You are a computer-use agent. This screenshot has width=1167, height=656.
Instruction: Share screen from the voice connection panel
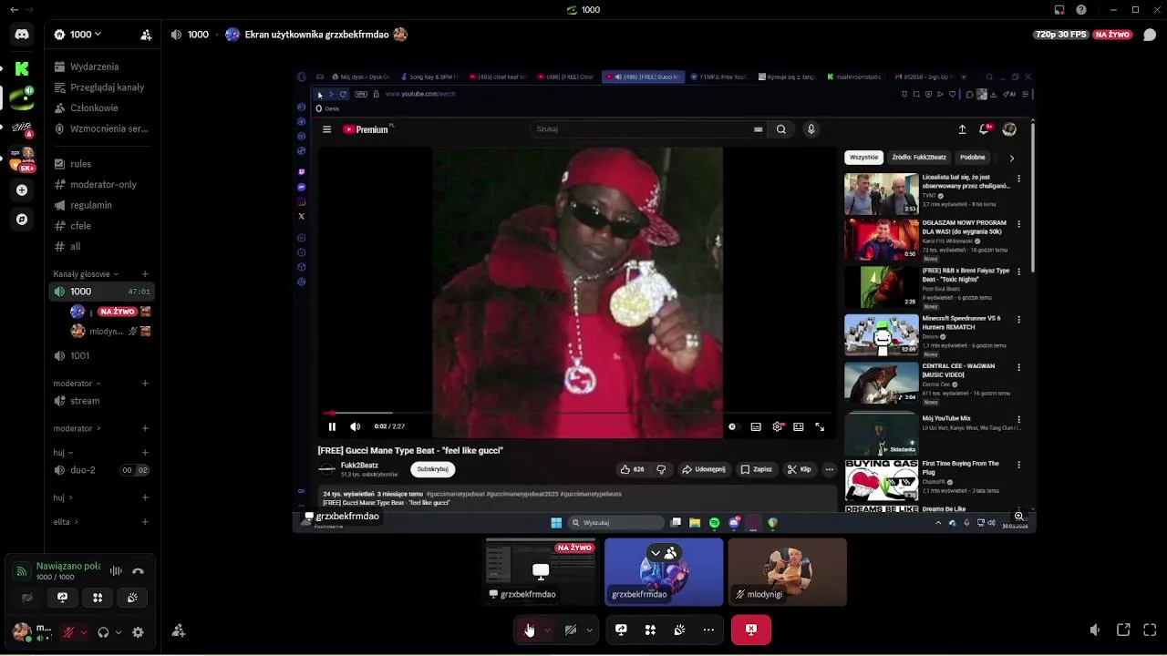pyautogui.click(x=62, y=598)
